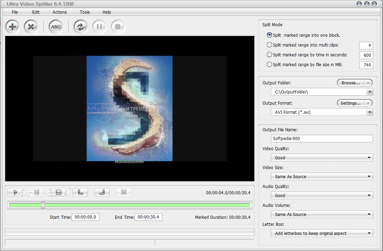Open the Video Size dropdown
This screenshot has width=383, height=251.
(x=322, y=176)
